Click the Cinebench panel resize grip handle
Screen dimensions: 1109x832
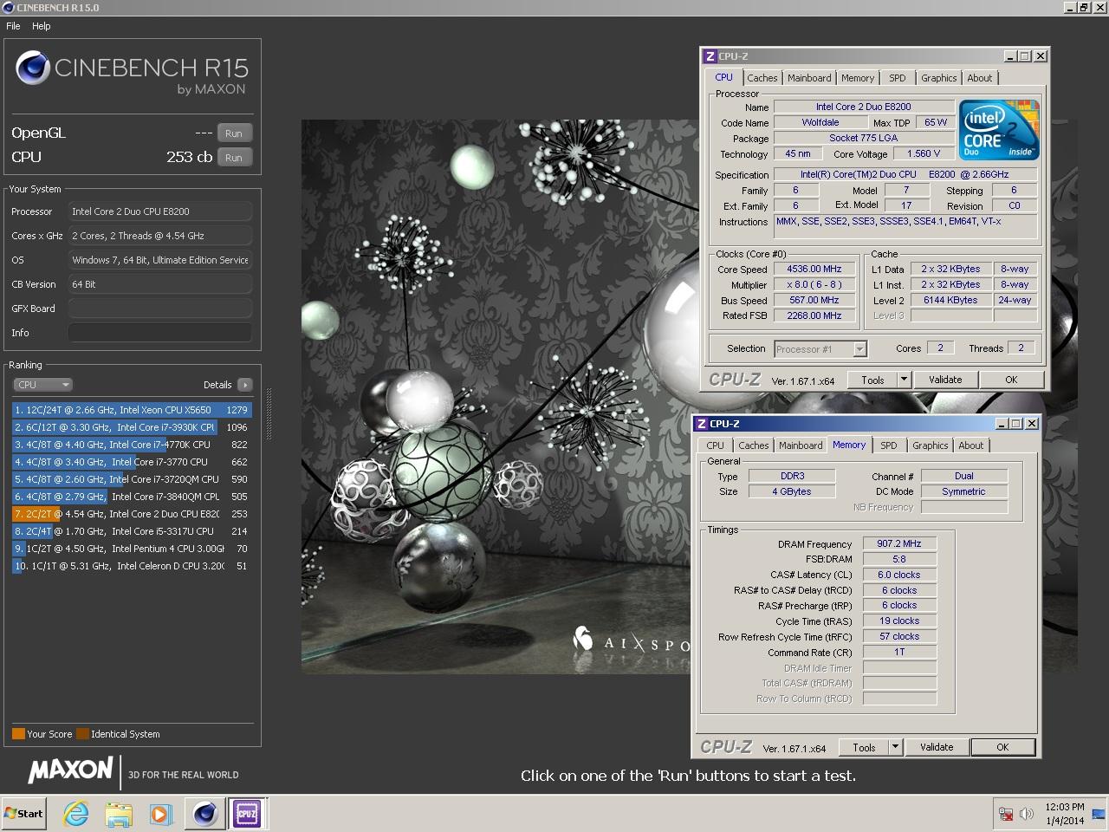(x=269, y=414)
